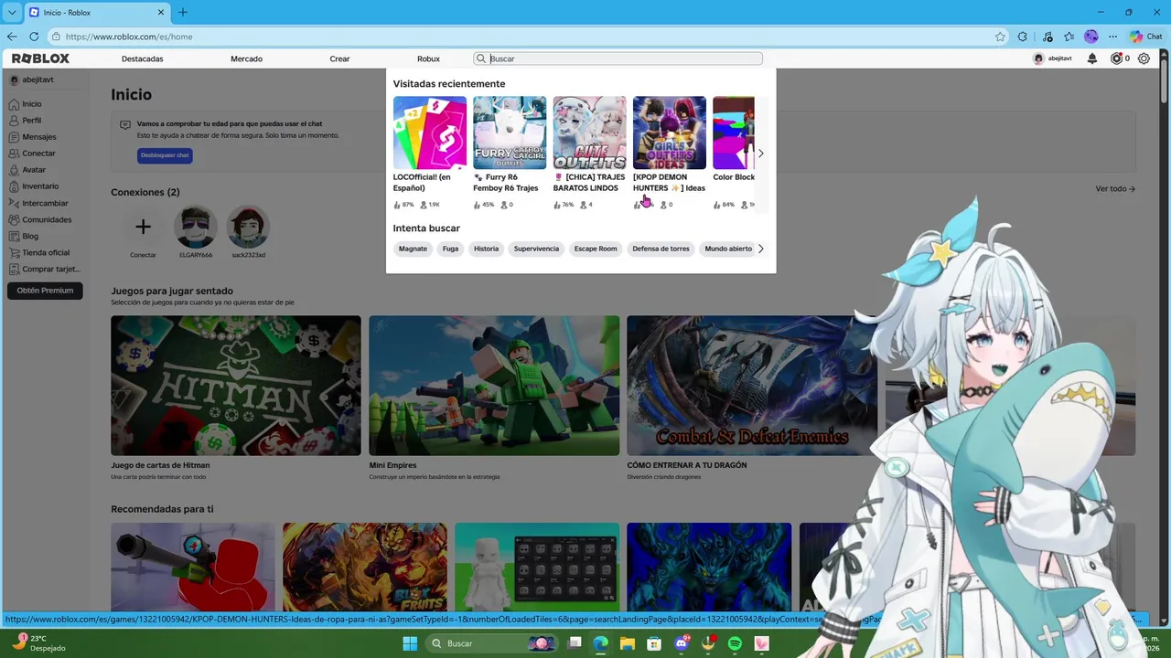Image resolution: width=1171 pixels, height=658 pixels.
Task: Click the Desbloquear chat button
Action: pos(165,155)
